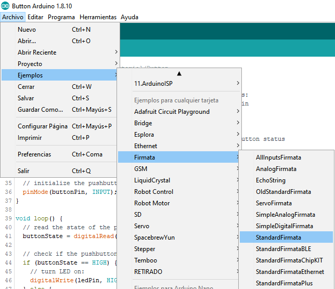The width and height of the screenshot is (335, 289).
Task: Click line number 38 in the gutter
Action: click(8, 209)
